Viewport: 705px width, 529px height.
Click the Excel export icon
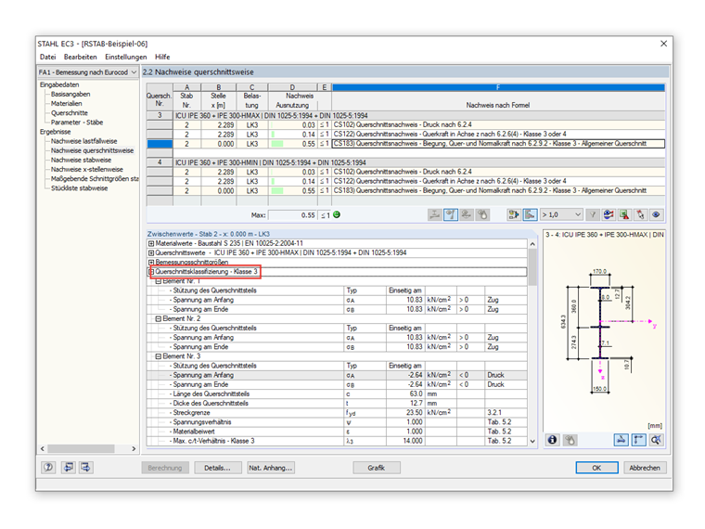click(x=623, y=214)
